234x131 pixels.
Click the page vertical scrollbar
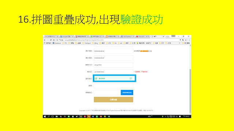coord(190,91)
